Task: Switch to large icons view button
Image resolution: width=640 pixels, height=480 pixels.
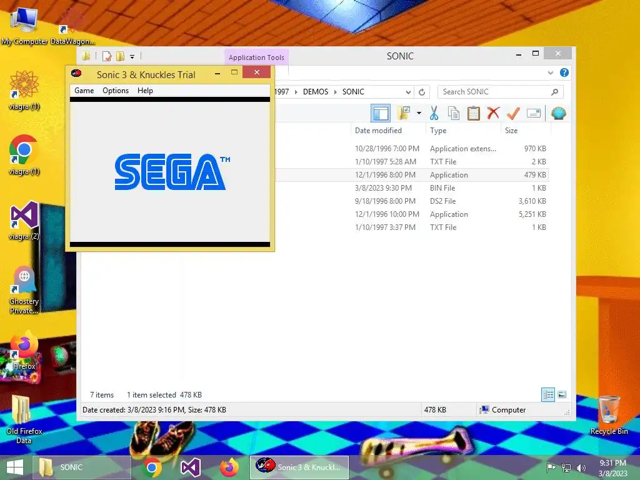Action: click(x=562, y=394)
